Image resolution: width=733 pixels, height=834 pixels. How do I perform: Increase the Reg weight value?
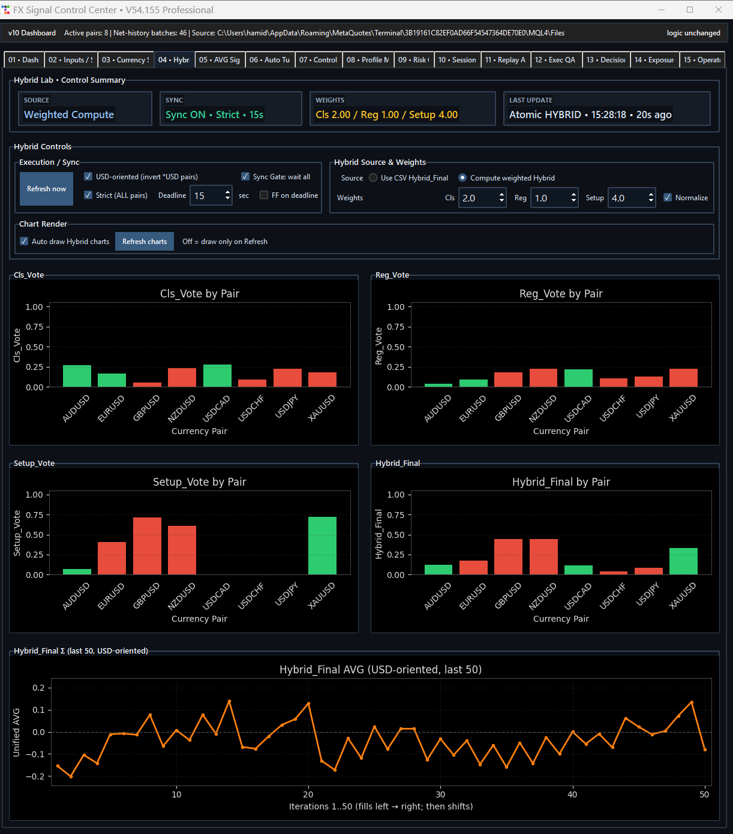tap(573, 194)
